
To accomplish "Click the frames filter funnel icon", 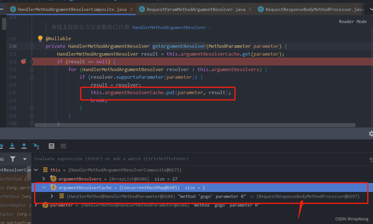I will [x=13, y=159].
